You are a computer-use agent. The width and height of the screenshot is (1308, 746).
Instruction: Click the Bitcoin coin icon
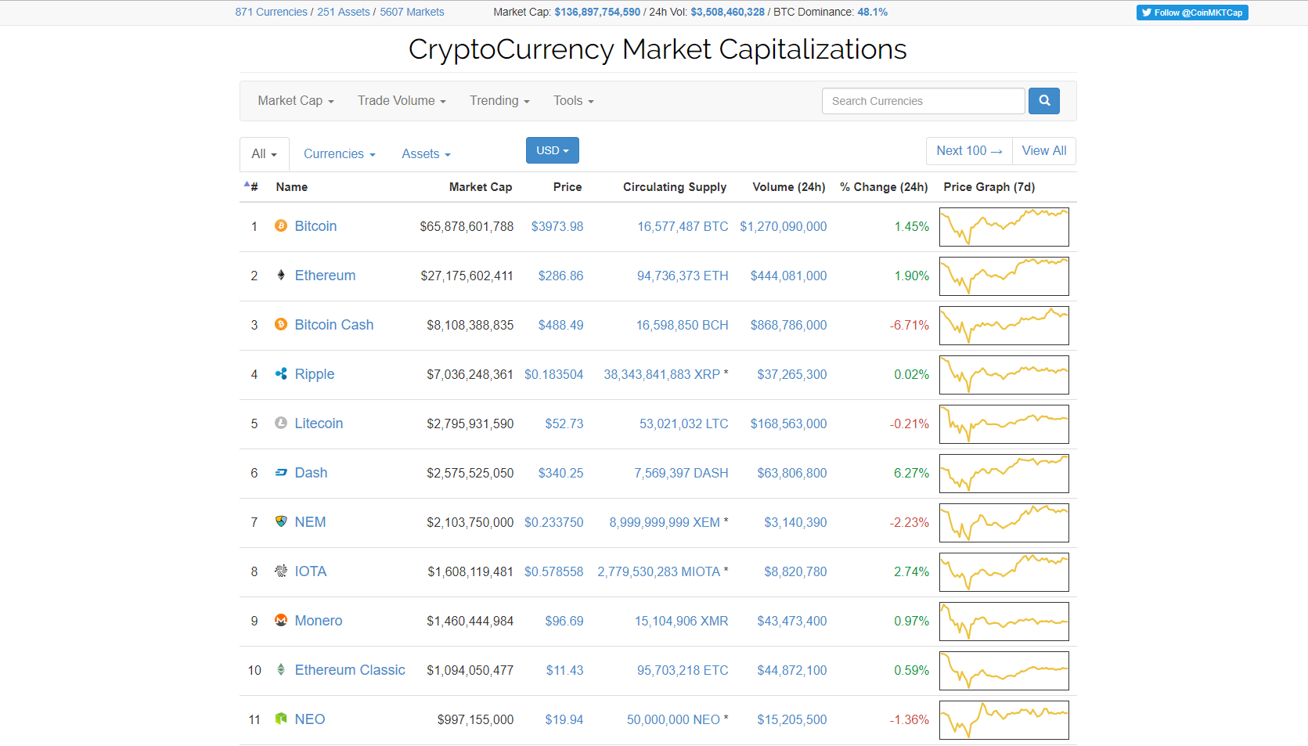pyautogui.click(x=281, y=225)
